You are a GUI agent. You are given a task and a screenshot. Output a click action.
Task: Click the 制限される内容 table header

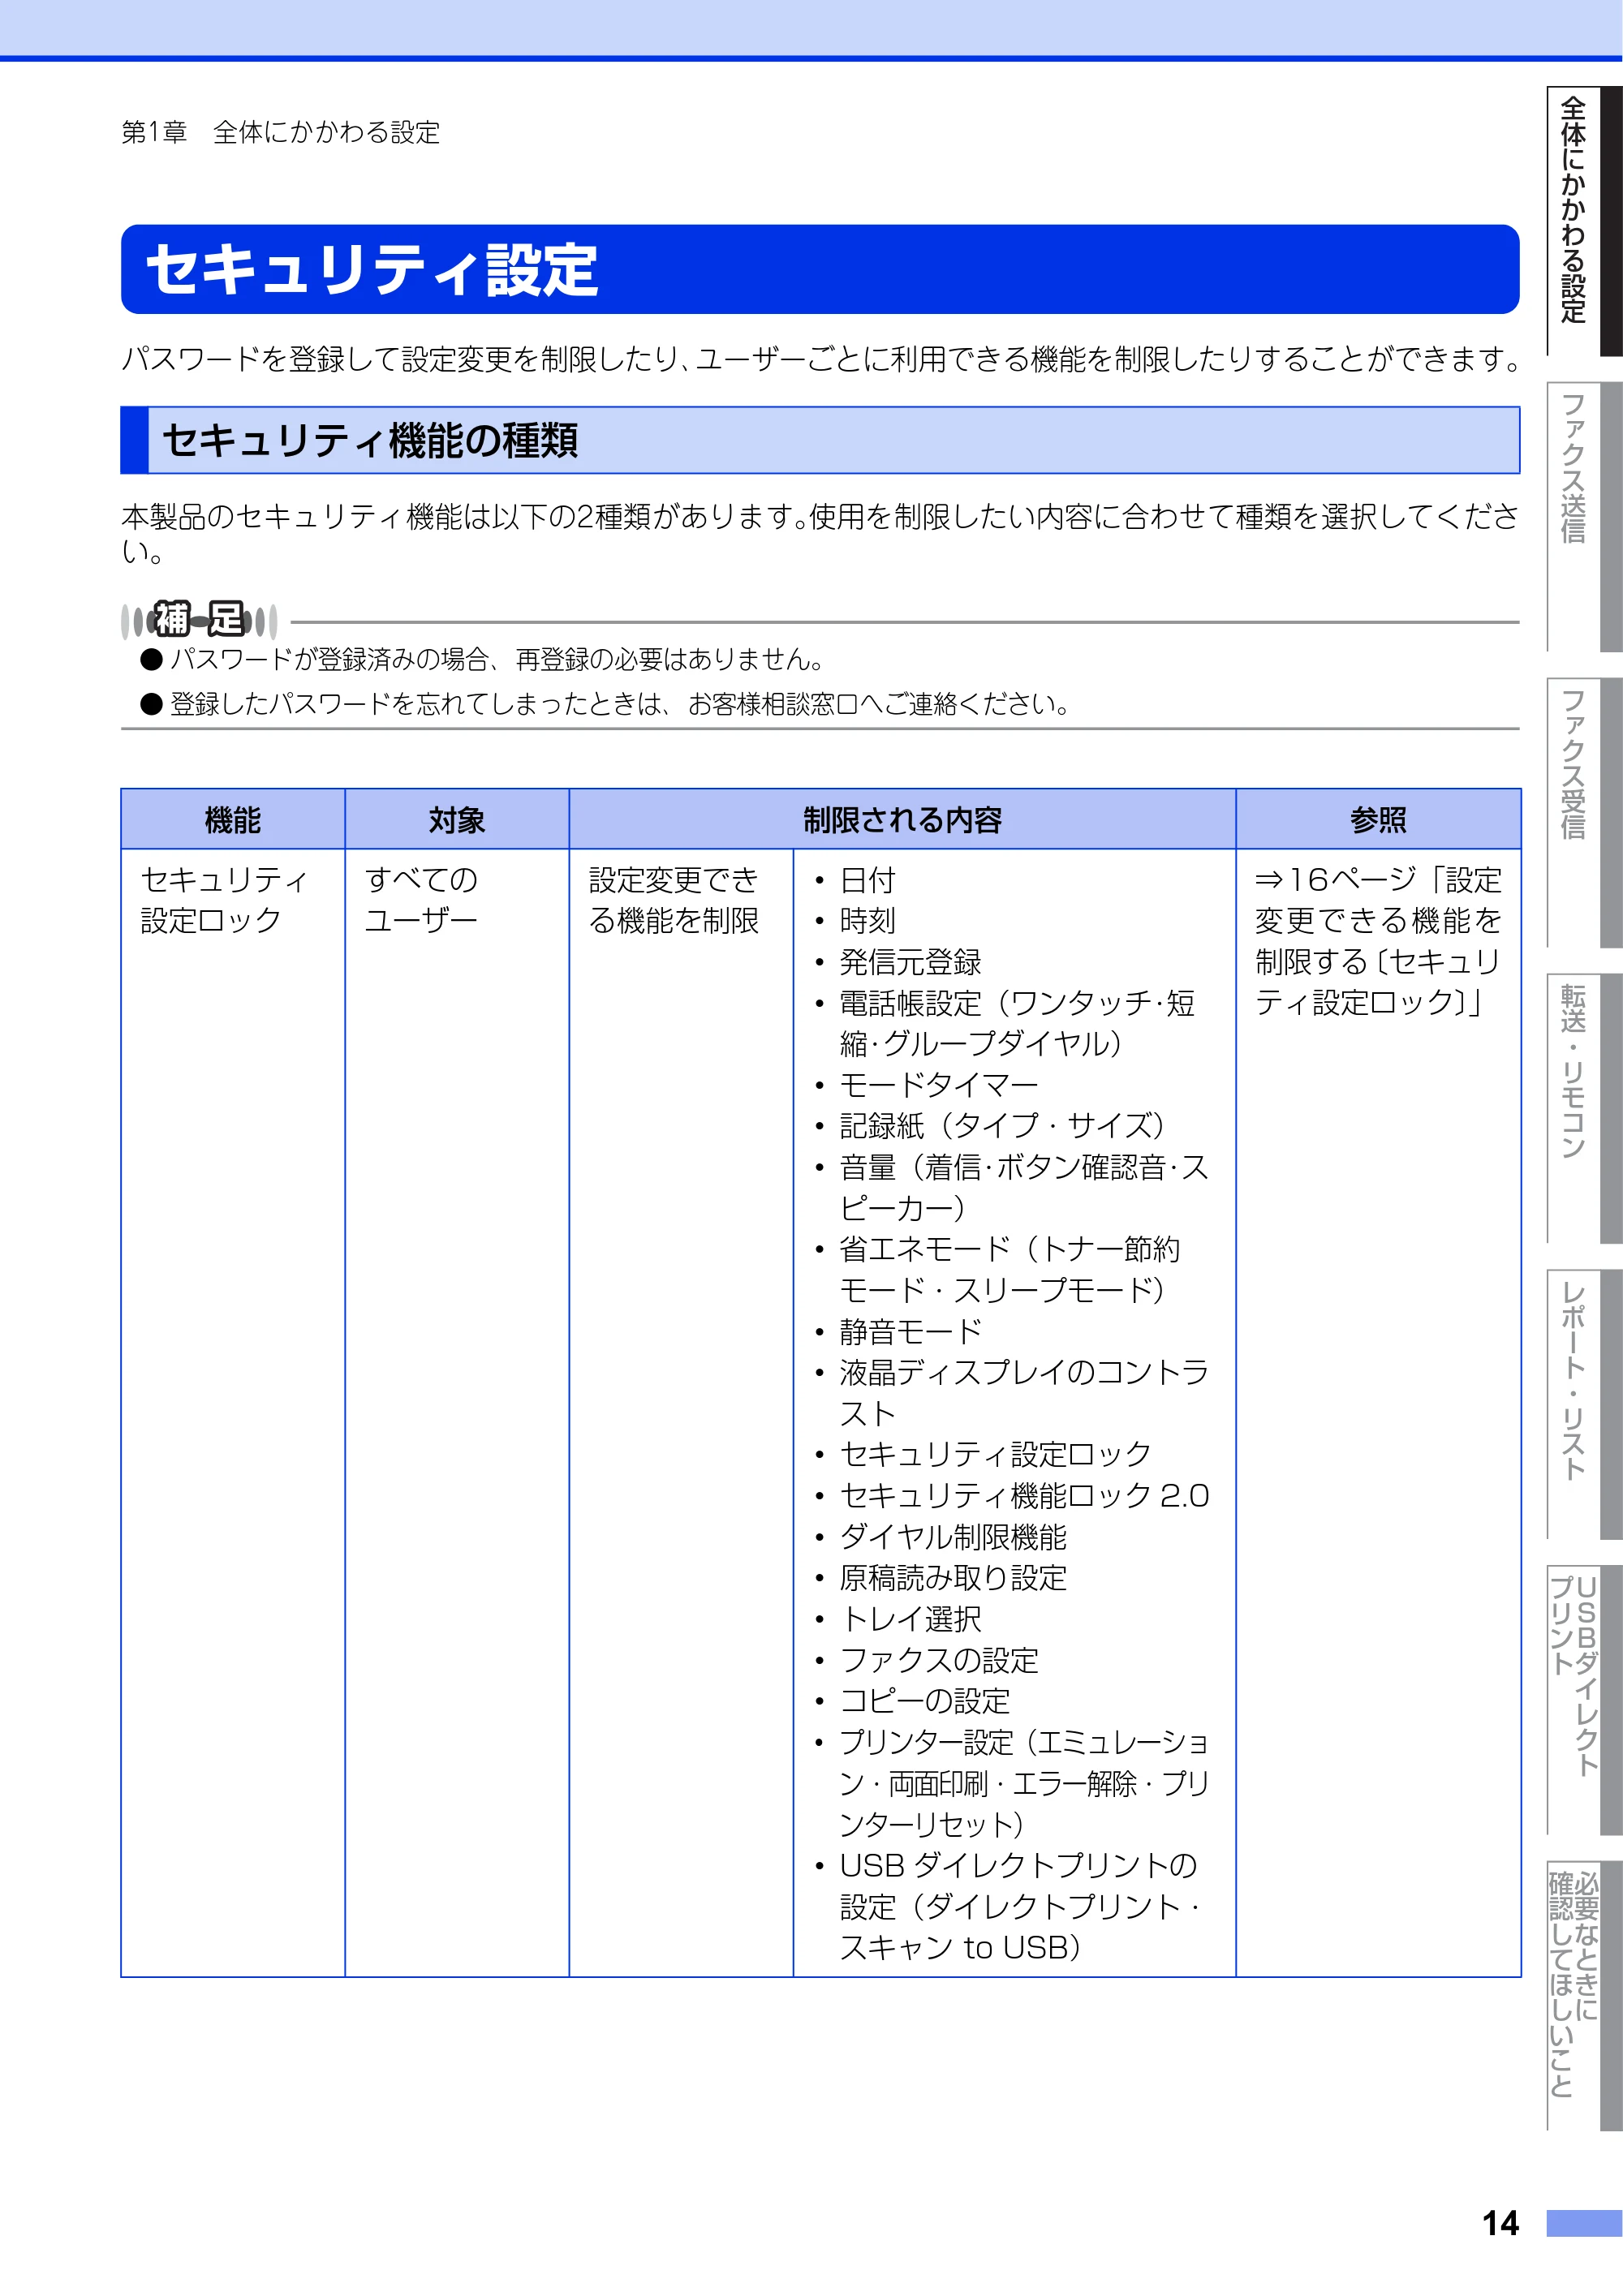tap(902, 820)
